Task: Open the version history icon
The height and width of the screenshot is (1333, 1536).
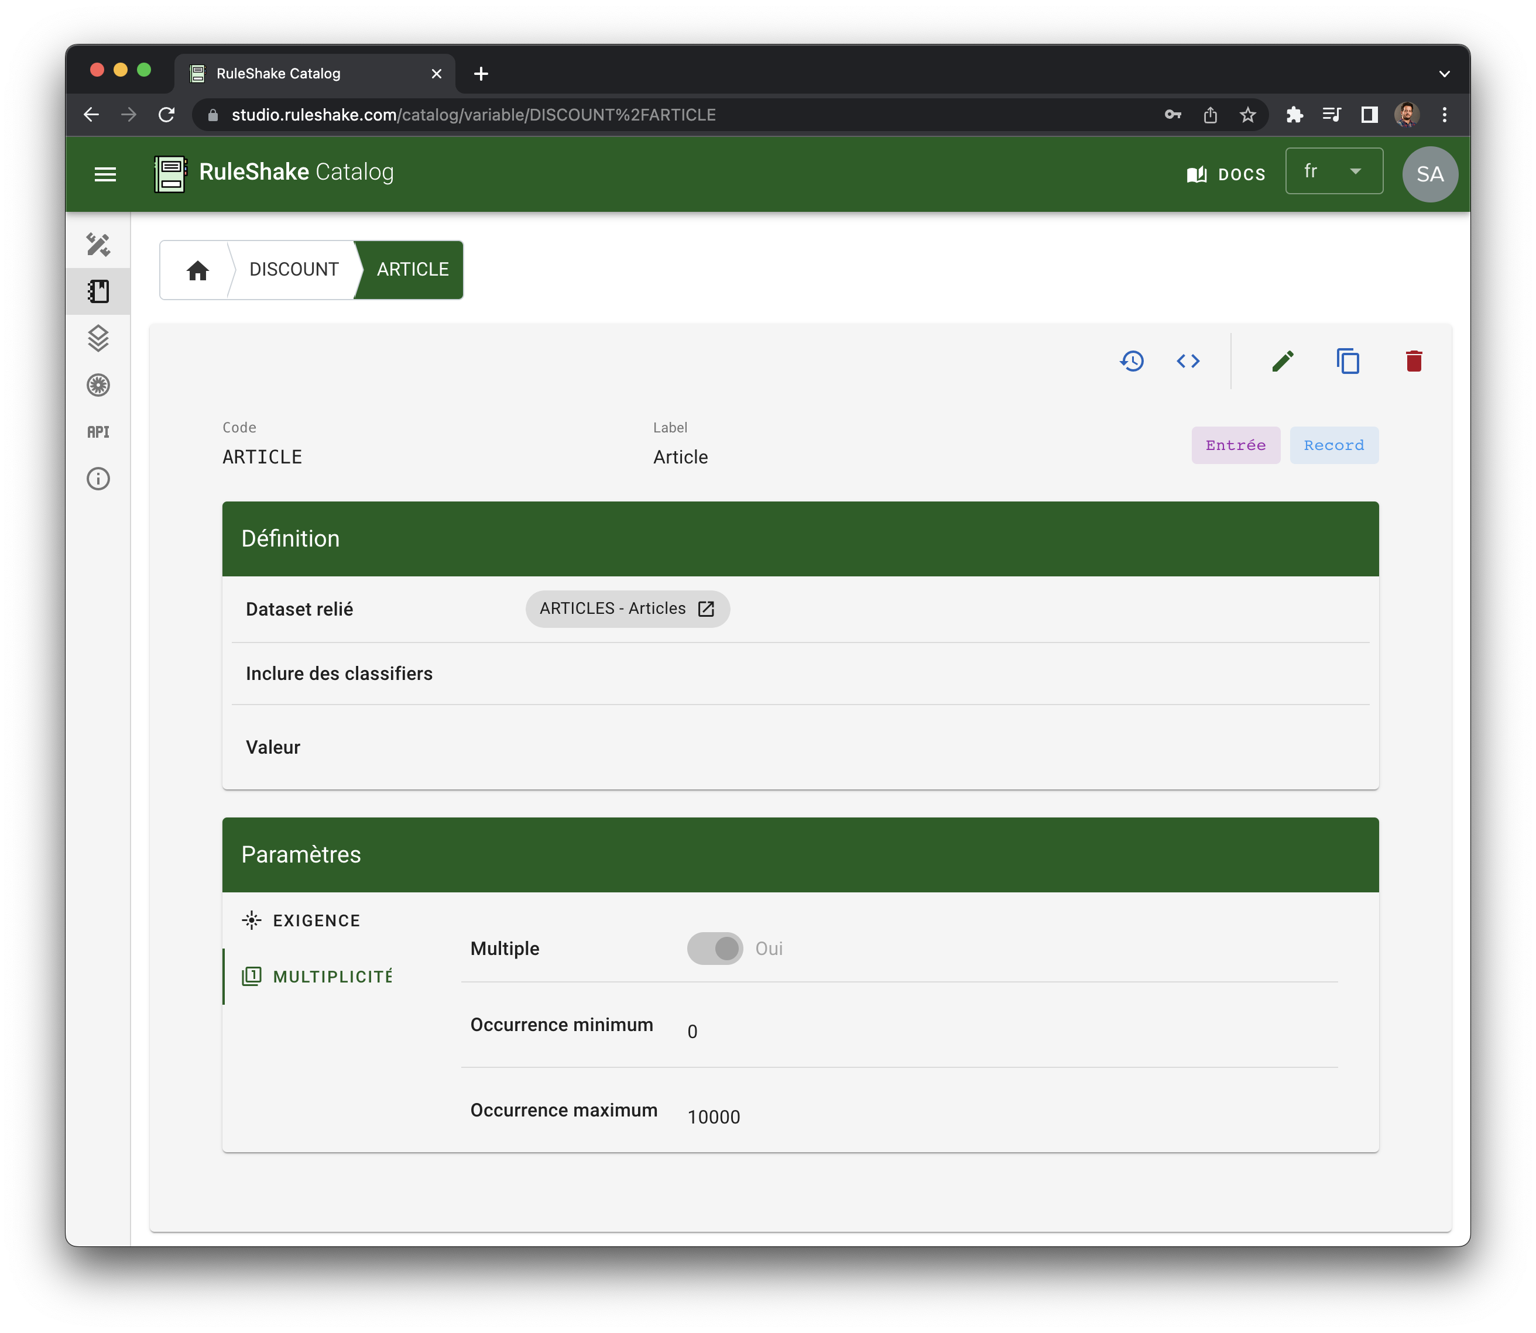Action: click(1132, 362)
